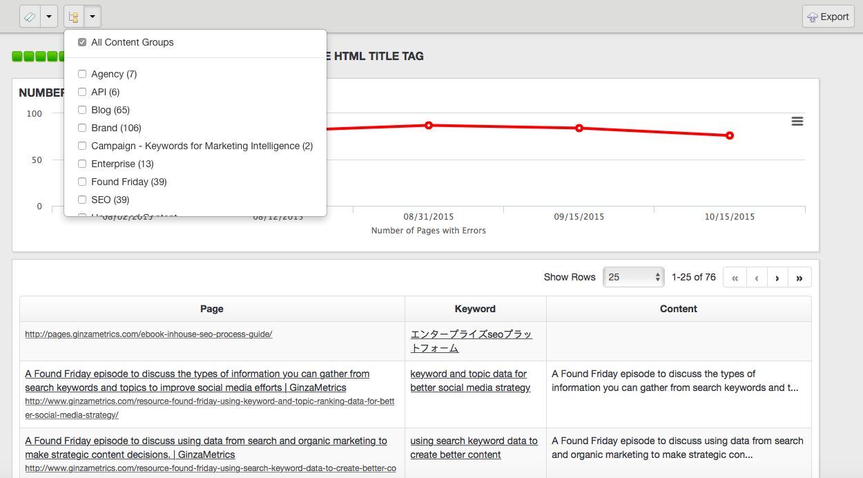Go to next page of results
The image size is (863, 478).
[777, 278]
